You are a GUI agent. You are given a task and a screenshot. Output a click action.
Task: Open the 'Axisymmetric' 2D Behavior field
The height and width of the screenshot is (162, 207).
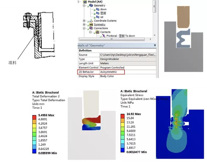point(128,72)
